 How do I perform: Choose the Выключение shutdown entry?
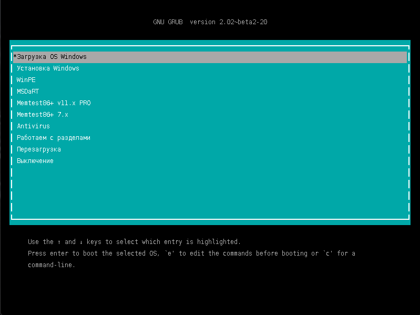[x=35, y=161]
